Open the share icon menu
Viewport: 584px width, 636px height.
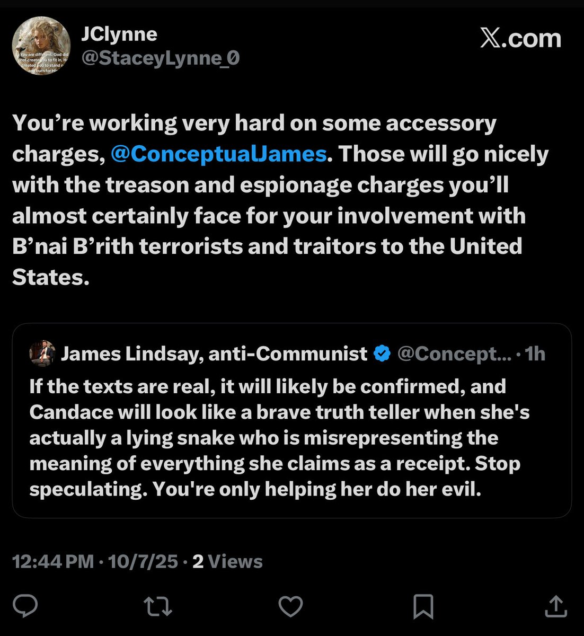tap(555, 606)
